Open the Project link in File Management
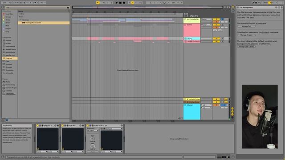This screenshot has width=285, height=160. [265, 32]
